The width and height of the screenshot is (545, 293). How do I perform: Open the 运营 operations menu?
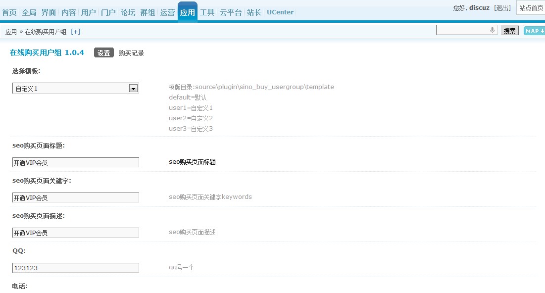pyautogui.click(x=167, y=12)
